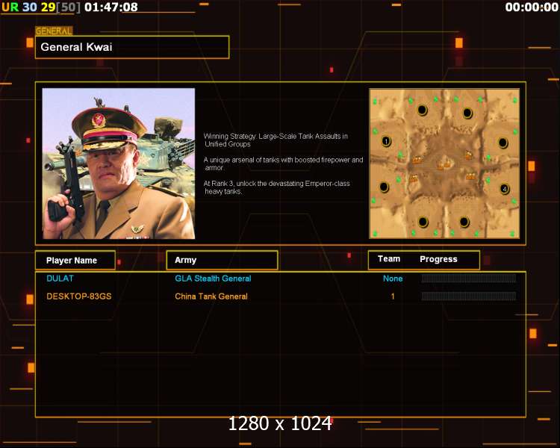Image resolution: width=560 pixels, height=448 pixels.
Task: Click the Progress column header label
Action: [x=438, y=259]
